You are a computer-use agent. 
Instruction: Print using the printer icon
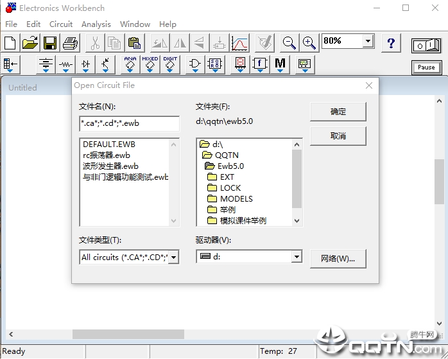pos(70,43)
